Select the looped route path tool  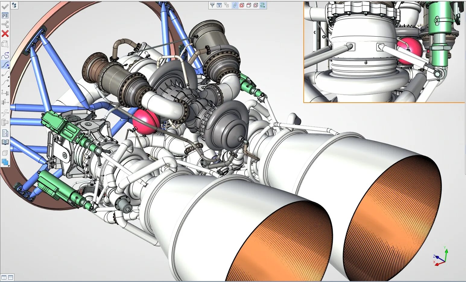(x=5, y=56)
